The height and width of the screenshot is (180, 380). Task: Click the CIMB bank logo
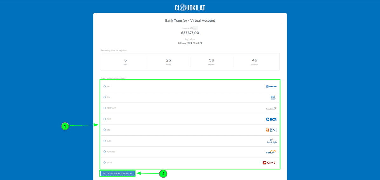[269, 163]
